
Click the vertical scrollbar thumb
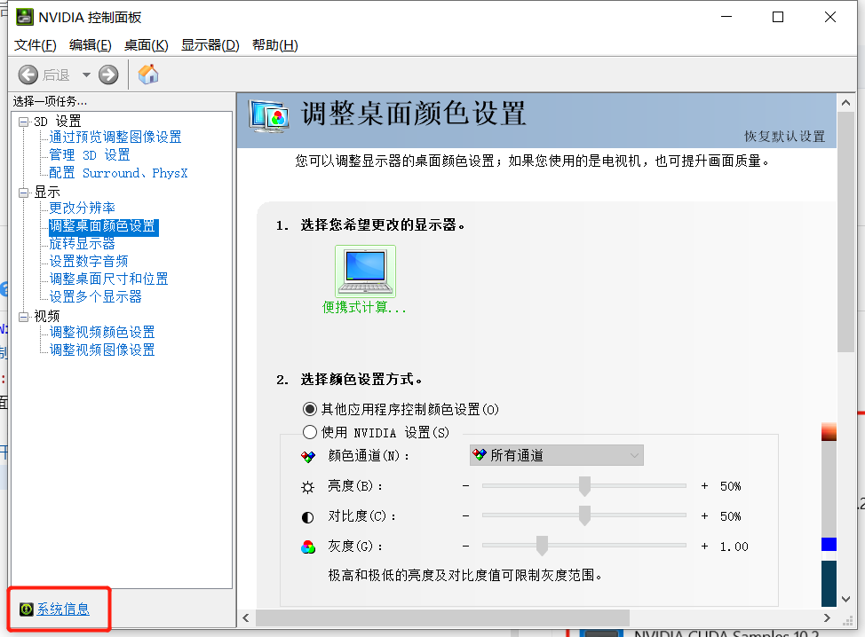845,232
